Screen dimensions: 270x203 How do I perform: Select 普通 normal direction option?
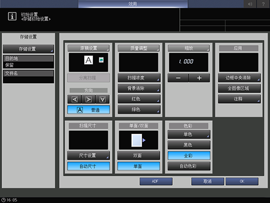(89, 110)
